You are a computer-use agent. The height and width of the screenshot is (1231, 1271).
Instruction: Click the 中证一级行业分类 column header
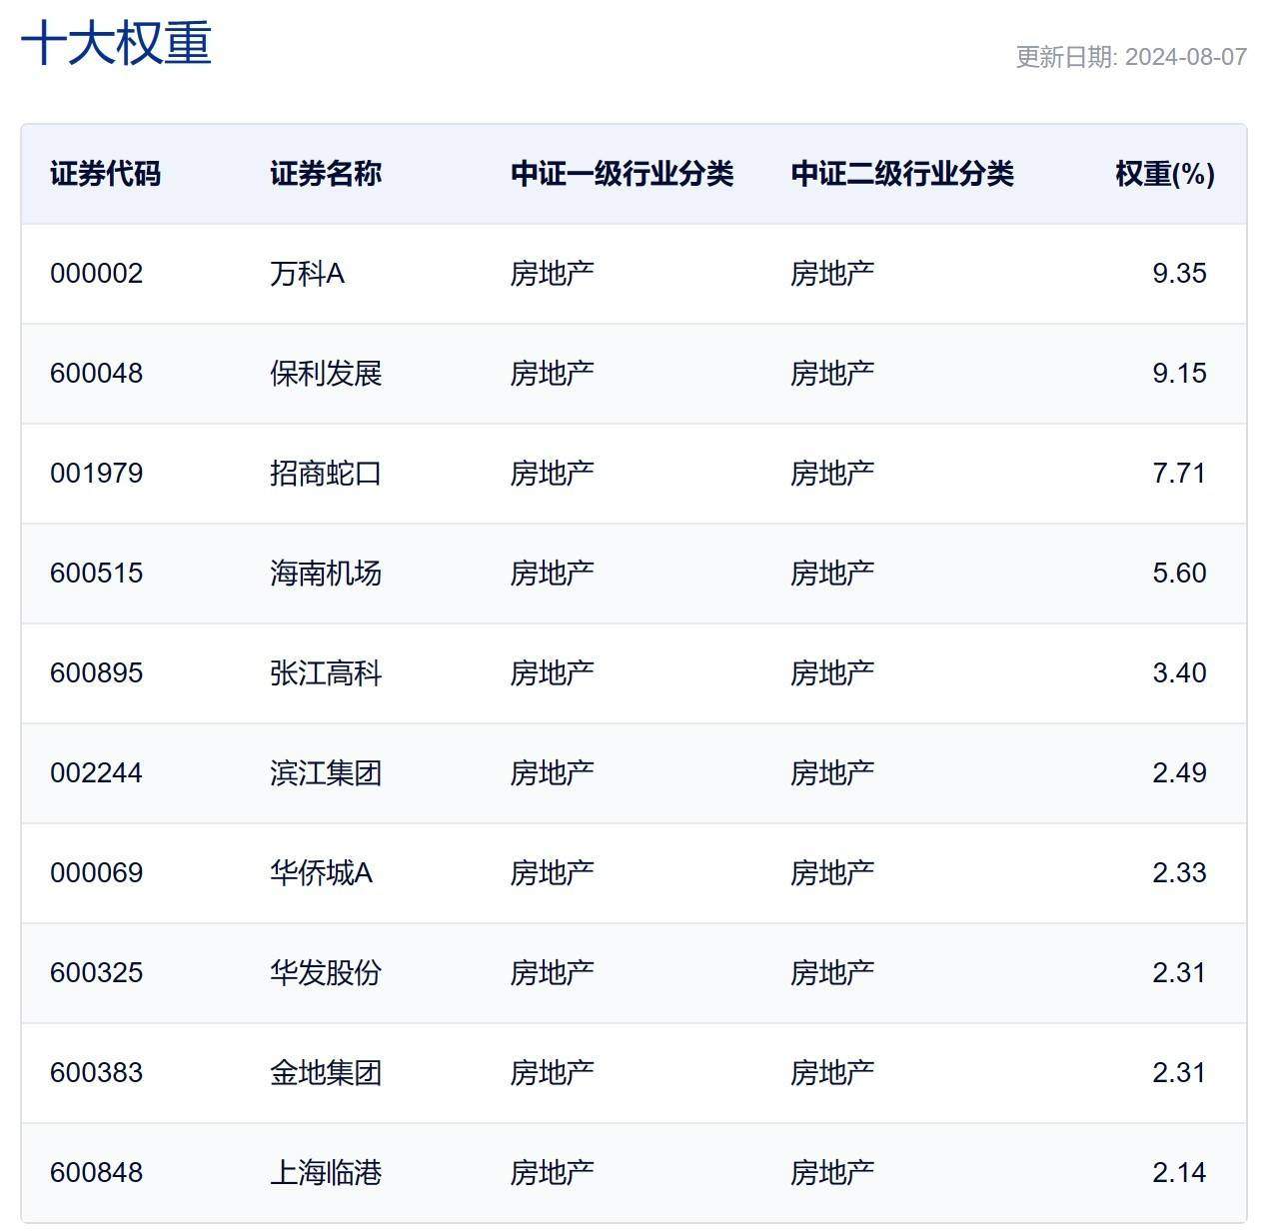(x=622, y=174)
